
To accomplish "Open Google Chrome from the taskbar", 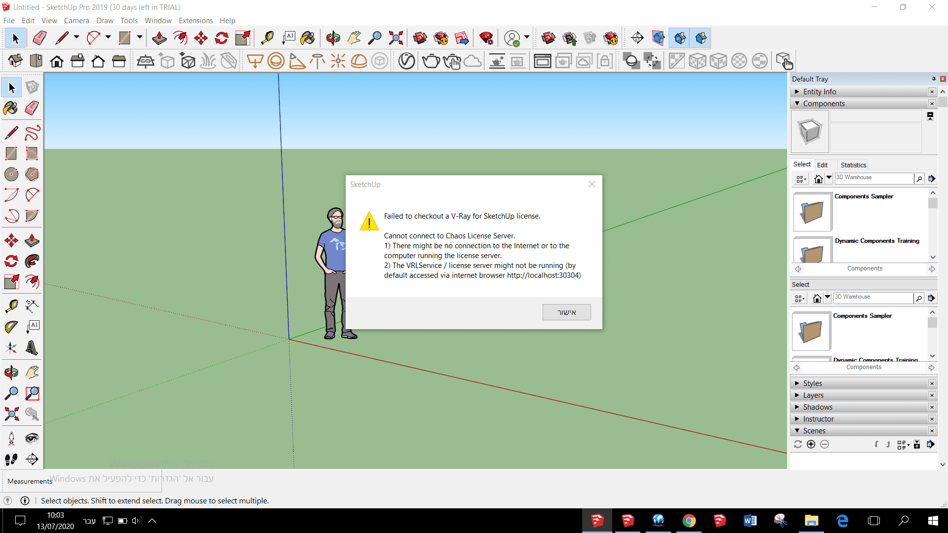I will (x=689, y=521).
